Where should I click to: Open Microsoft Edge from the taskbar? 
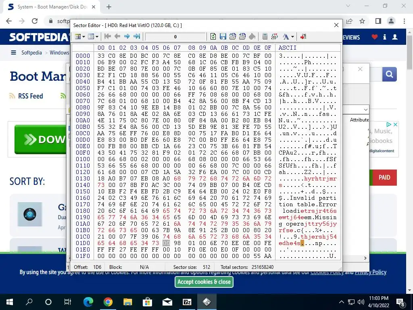[x=88, y=302]
